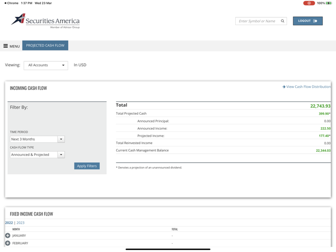Select the Projected Cash Flow tab

click(x=45, y=46)
